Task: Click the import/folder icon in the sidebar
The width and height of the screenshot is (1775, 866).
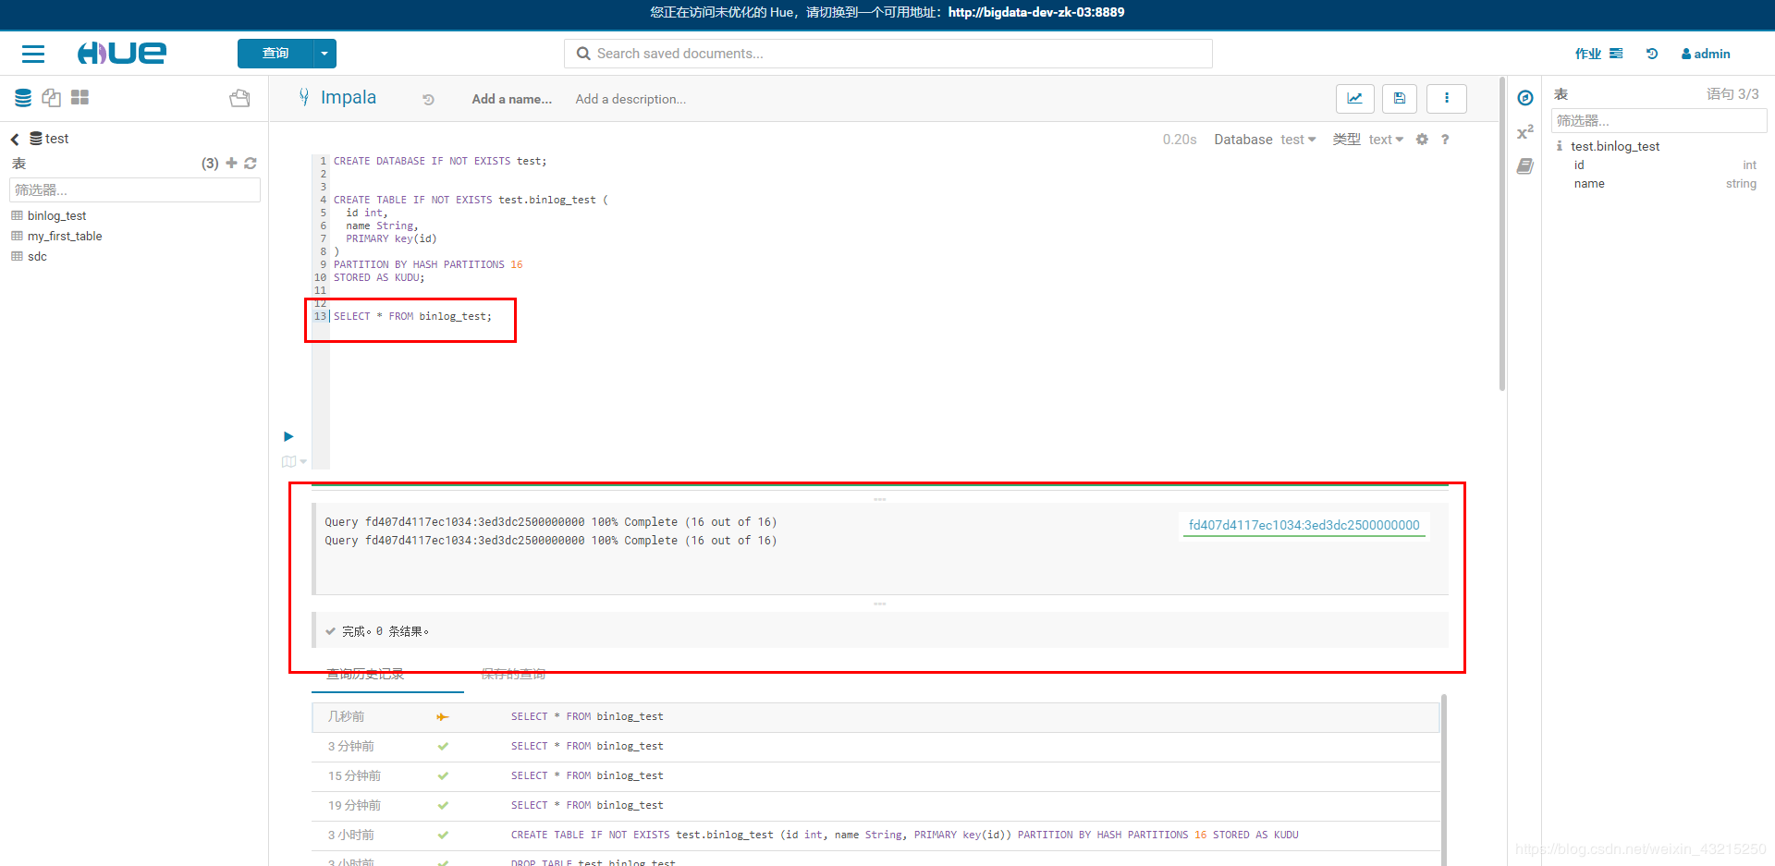Action: click(239, 98)
